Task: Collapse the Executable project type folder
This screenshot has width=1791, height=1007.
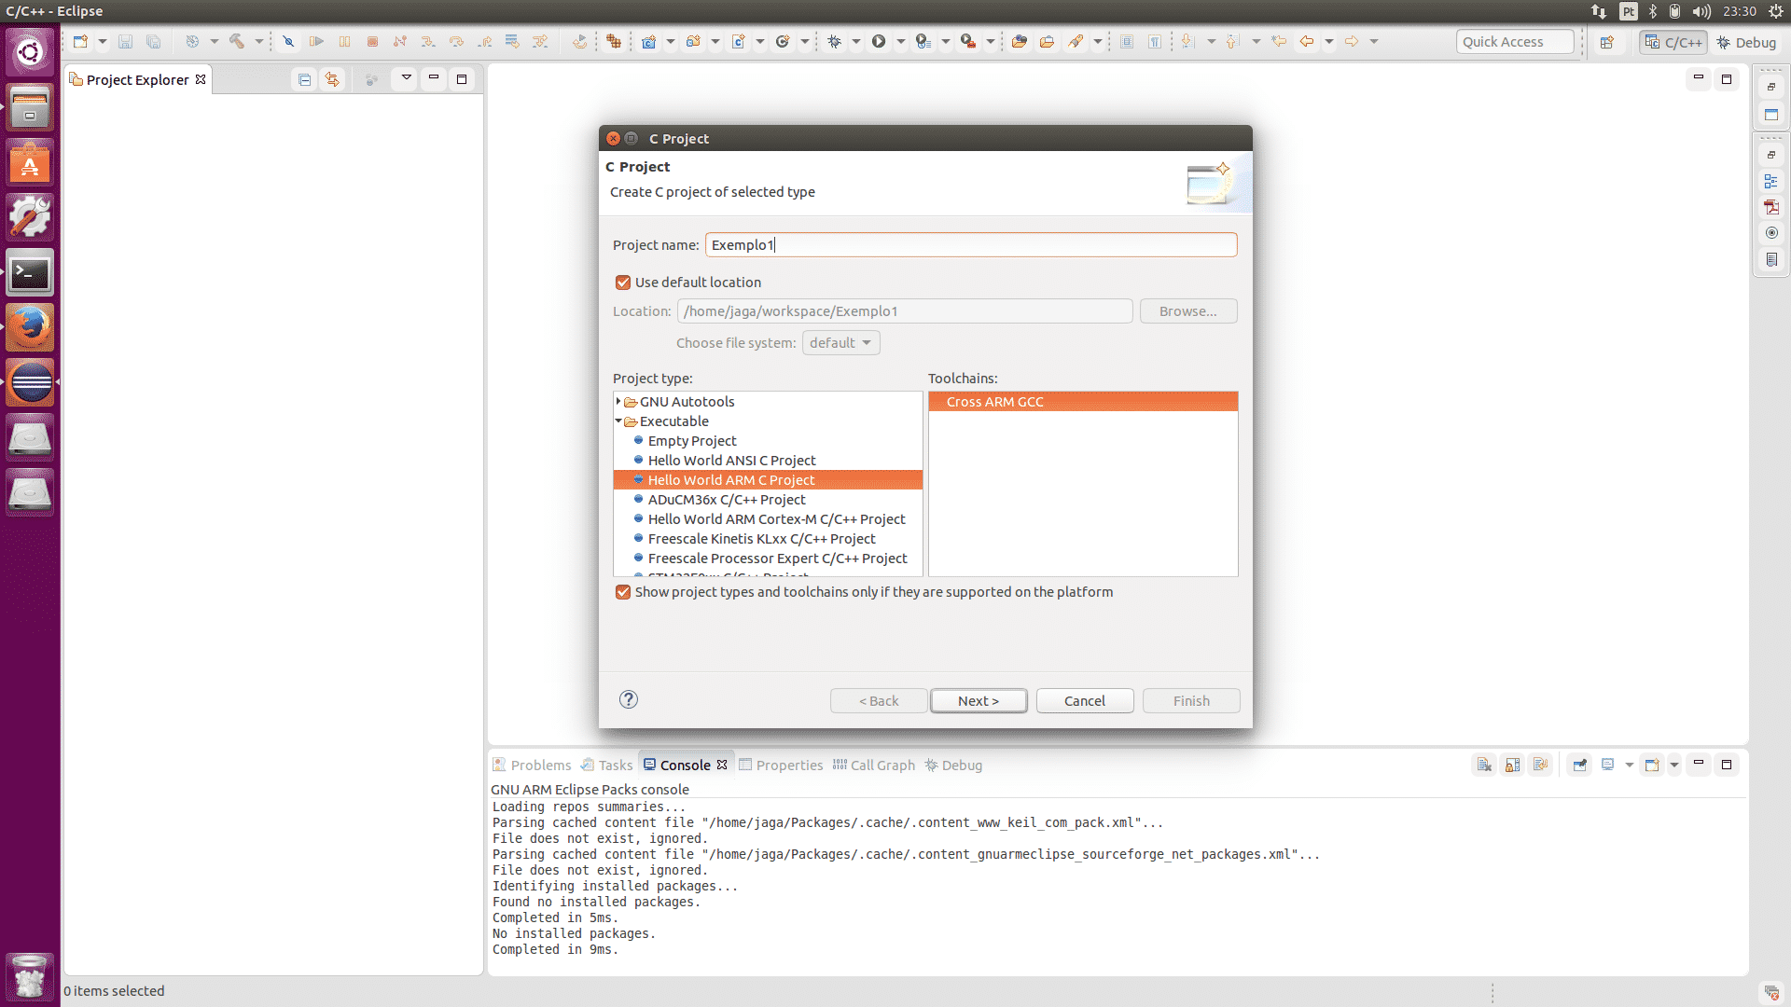Action: (x=618, y=421)
